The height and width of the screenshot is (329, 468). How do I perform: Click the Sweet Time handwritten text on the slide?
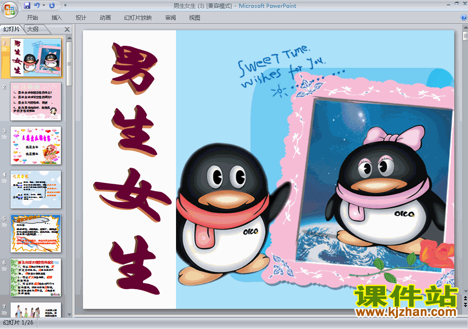click(x=282, y=66)
